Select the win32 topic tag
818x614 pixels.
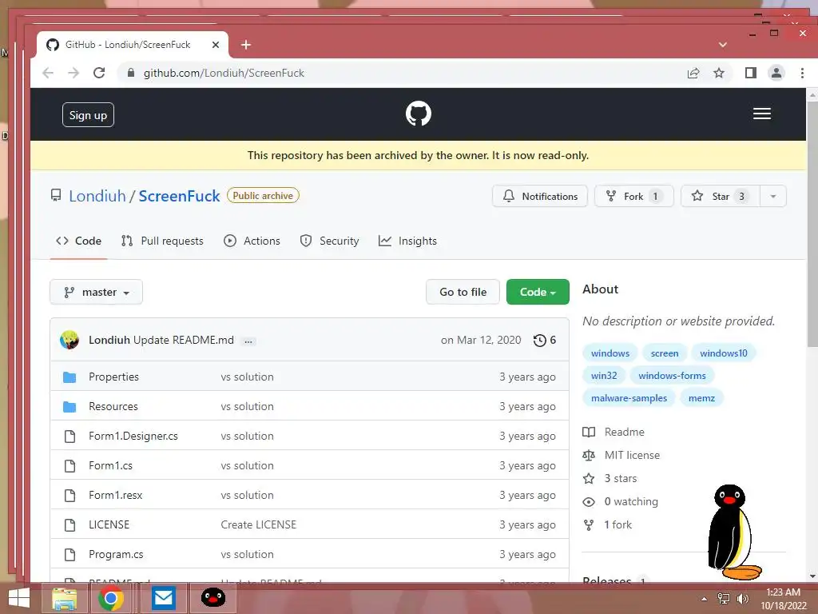click(x=604, y=376)
